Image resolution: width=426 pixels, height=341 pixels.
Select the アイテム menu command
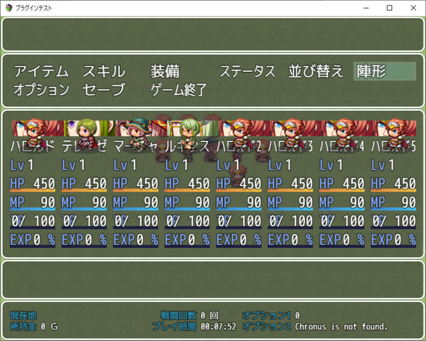pyautogui.click(x=41, y=71)
